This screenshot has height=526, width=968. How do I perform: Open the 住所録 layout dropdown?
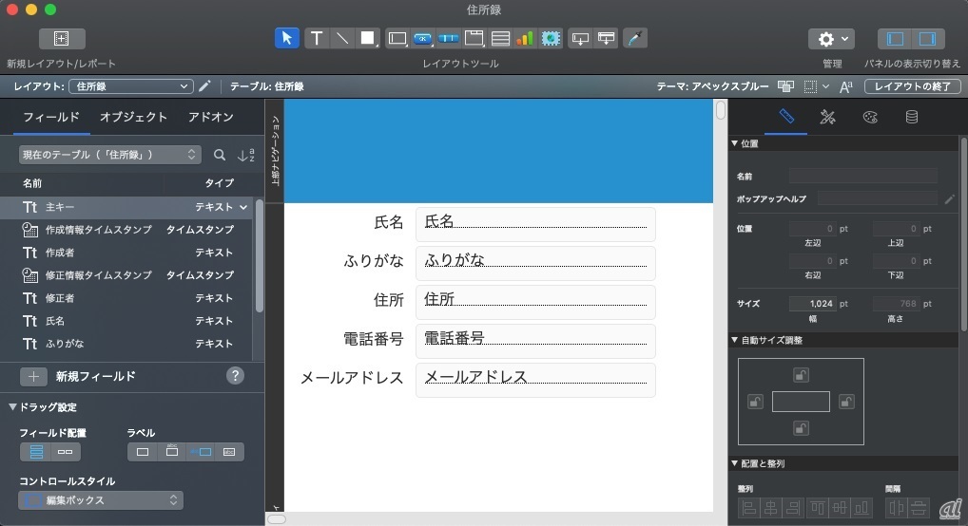[132, 86]
